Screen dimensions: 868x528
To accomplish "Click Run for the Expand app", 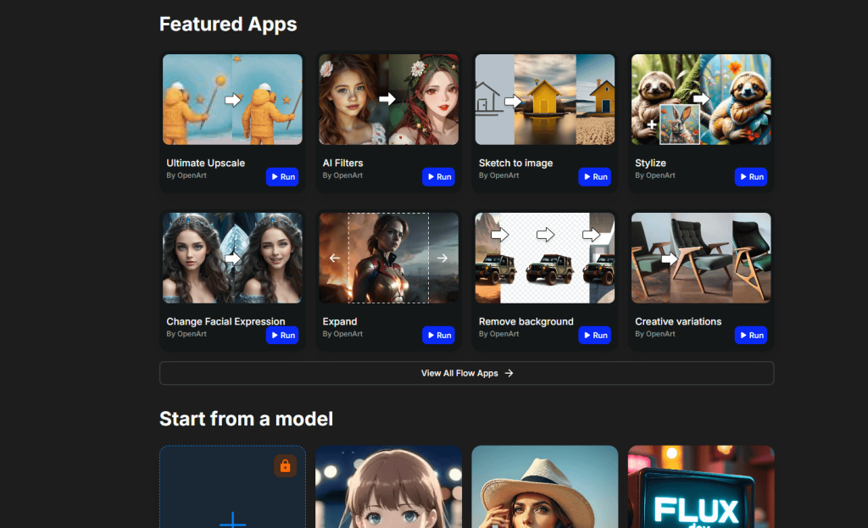I will pyautogui.click(x=438, y=335).
